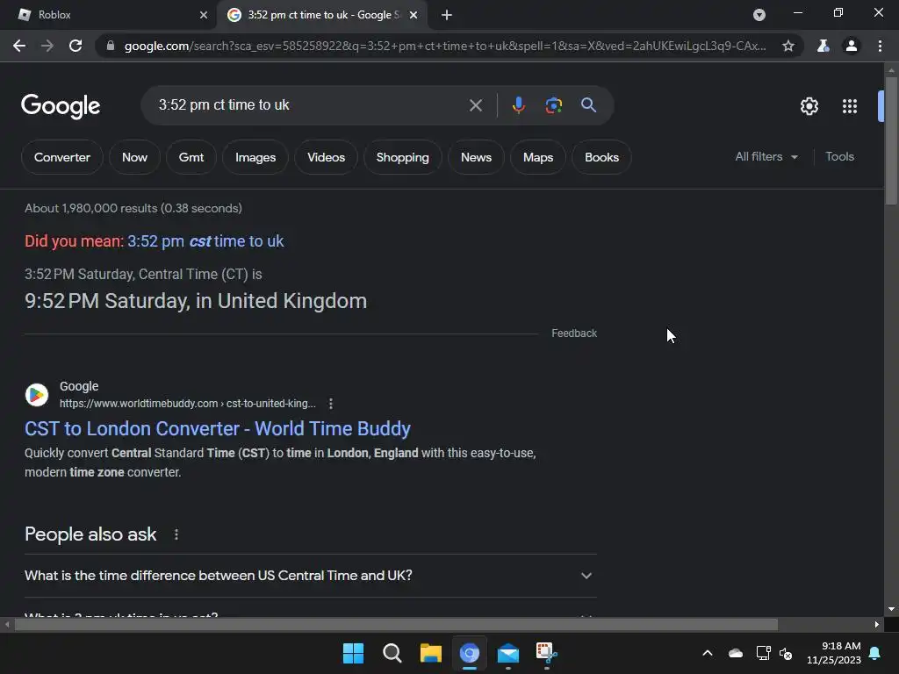Open Mail app from taskbar
This screenshot has width=899, height=674.
click(x=508, y=653)
